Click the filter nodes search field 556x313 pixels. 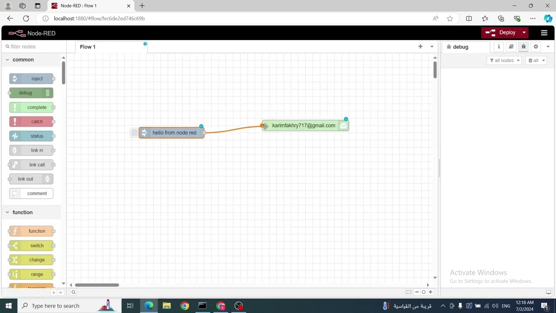click(x=34, y=47)
